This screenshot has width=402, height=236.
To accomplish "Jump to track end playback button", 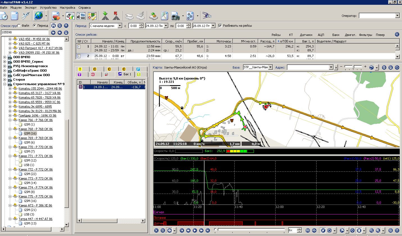I will click(208, 230).
